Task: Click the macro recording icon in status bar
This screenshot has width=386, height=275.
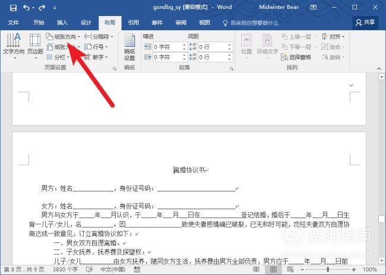Action: coord(137,270)
